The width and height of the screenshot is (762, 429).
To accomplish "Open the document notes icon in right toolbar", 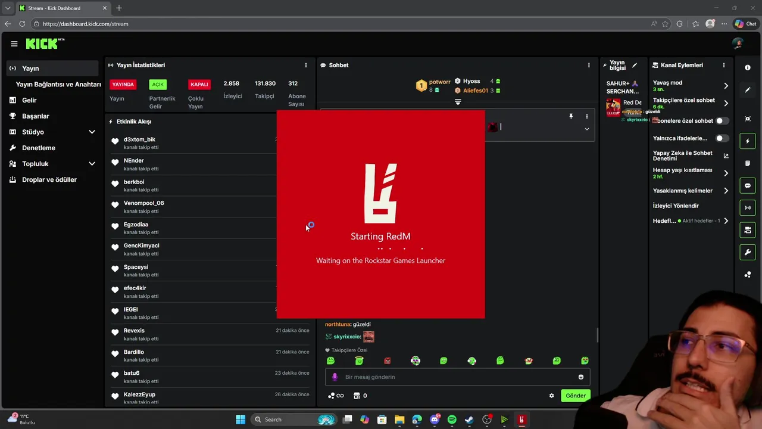I will 748,163.
